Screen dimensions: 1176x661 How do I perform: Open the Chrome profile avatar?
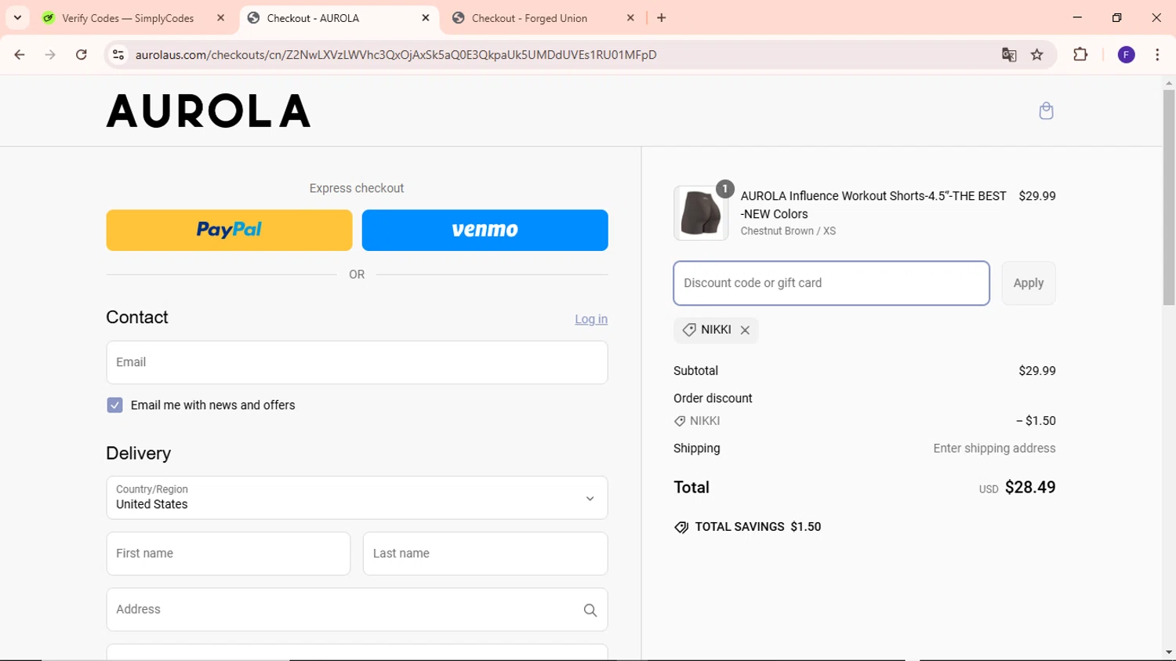(1126, 55)
